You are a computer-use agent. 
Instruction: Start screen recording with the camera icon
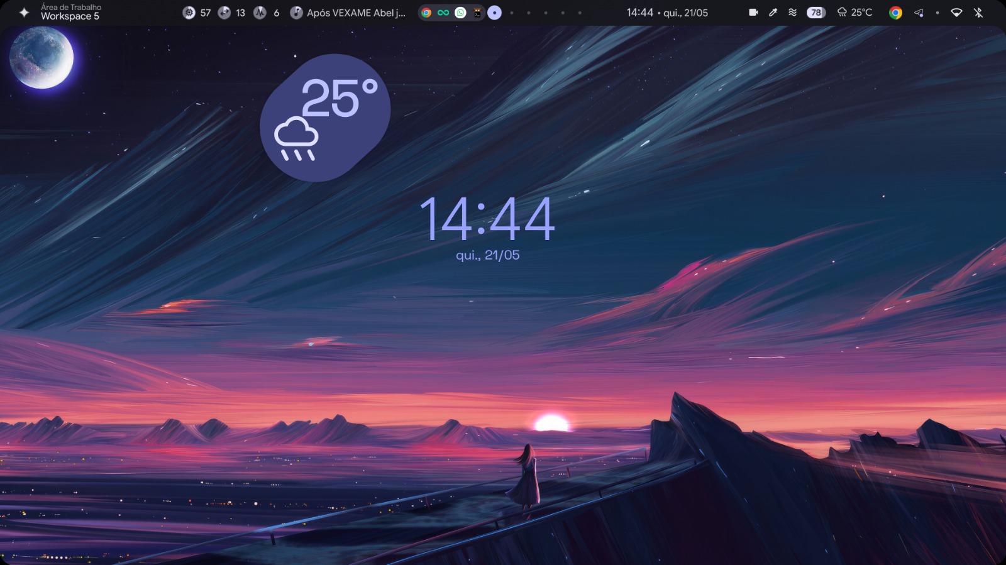(x=753, y=13)
